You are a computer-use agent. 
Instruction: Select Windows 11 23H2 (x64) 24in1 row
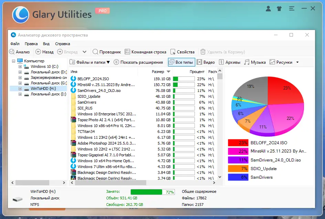point(143,137)
